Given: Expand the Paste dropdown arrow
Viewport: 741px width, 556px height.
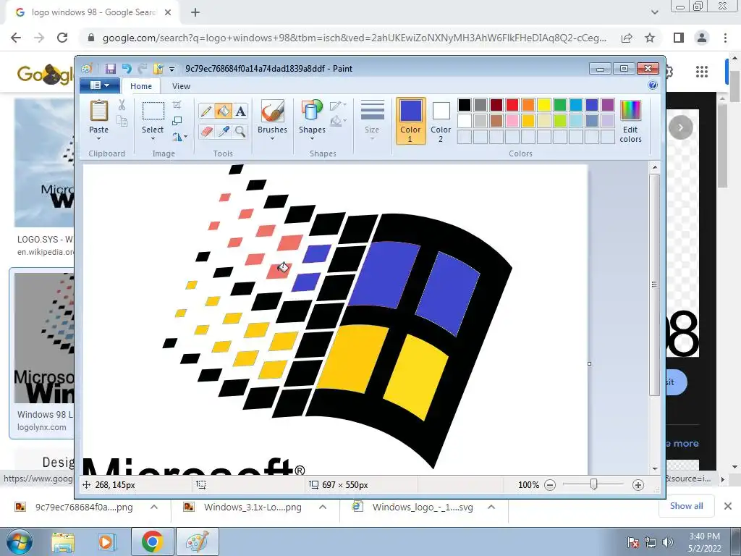Looking at the screenshot, I should click(x=98, y=139).
